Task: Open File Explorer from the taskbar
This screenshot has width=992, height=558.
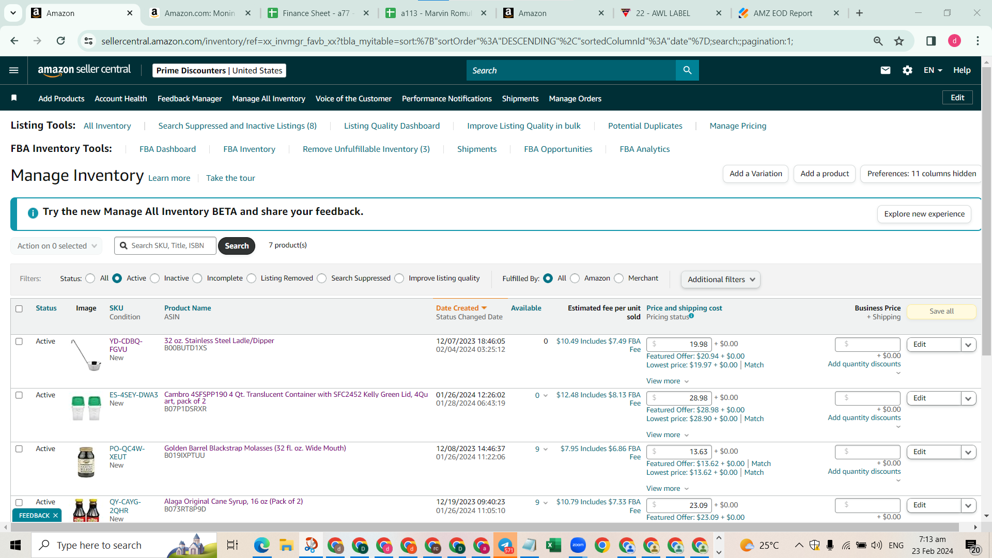Action: point(286,545)
